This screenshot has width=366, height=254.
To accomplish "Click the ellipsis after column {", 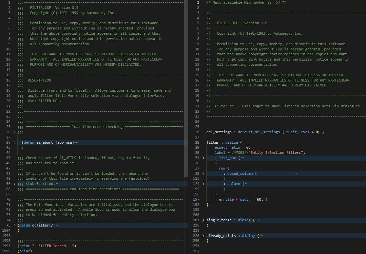I will coord(247,184).
